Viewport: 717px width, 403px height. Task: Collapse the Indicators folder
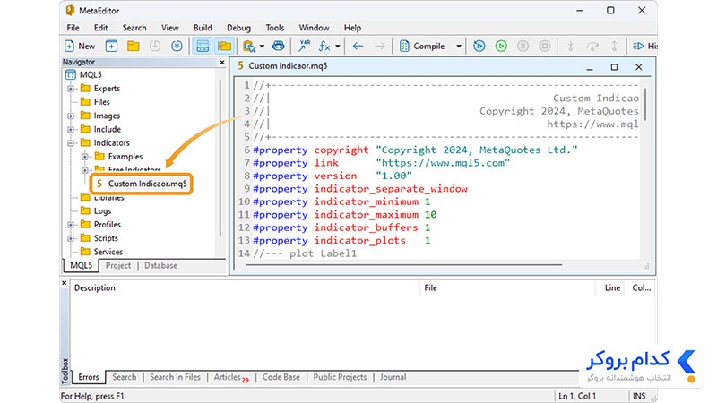71,143
